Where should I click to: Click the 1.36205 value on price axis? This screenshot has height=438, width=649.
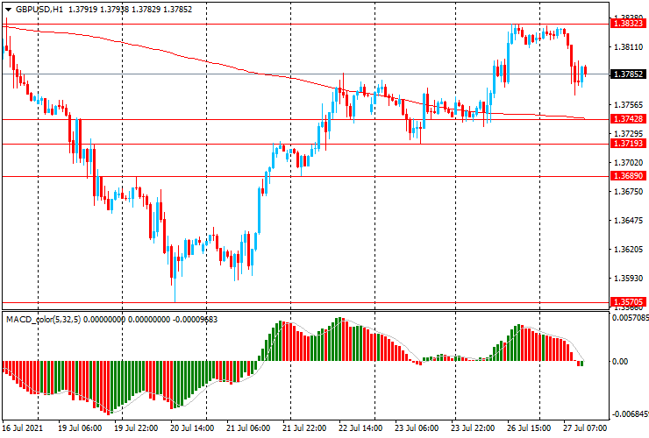pyautogui.click(x=629, y=250)
